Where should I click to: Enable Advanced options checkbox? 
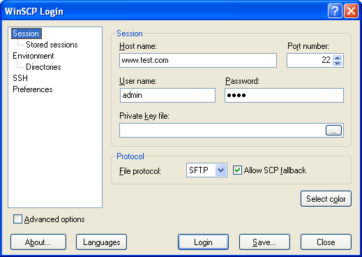coord(17,219)
